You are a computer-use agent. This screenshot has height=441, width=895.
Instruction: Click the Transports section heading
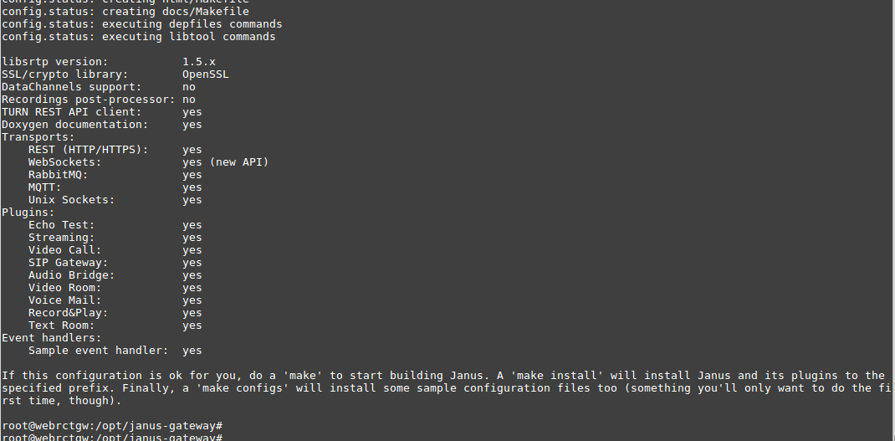(38, 137)
